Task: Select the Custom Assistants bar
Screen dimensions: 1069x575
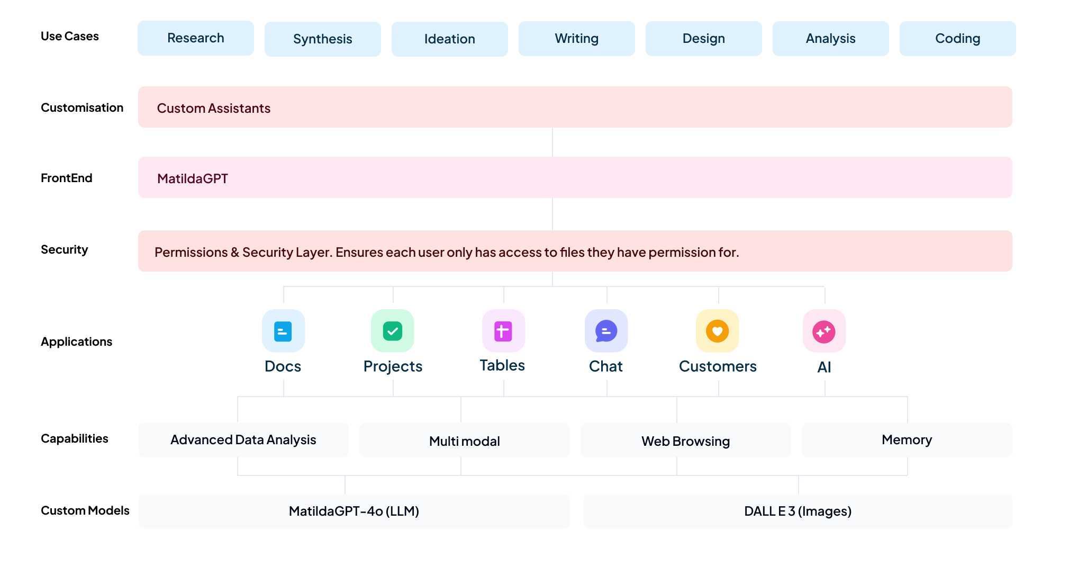Action: click(575, 107)
